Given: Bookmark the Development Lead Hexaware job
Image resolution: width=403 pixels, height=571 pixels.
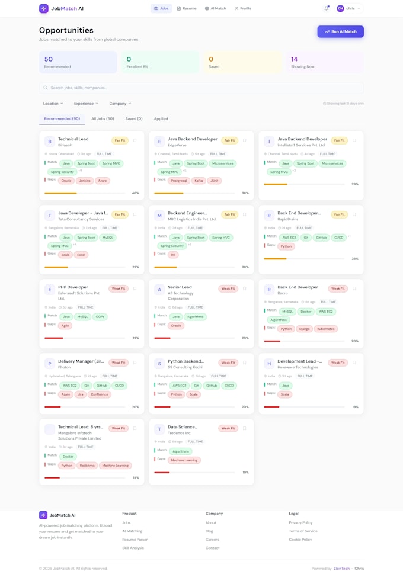Looking at the screenshot, I should tap(354, 363).
